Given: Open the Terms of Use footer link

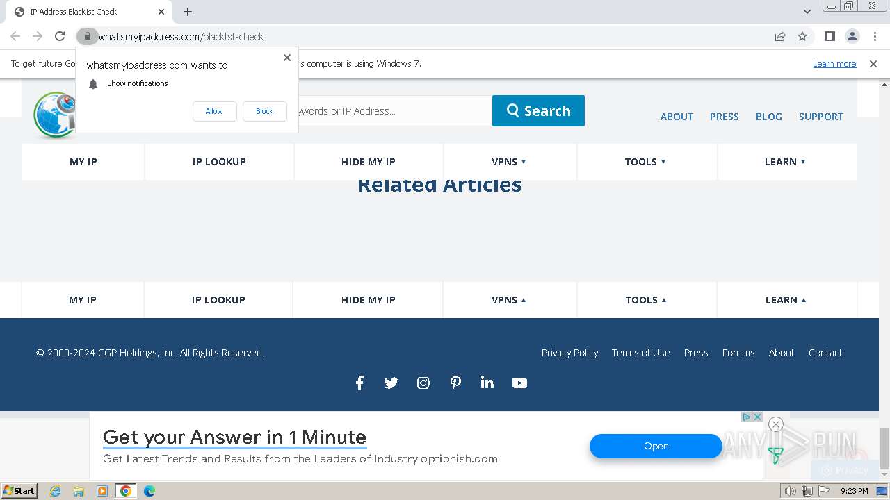Looking at the screenshot, I should coord(640,353).
